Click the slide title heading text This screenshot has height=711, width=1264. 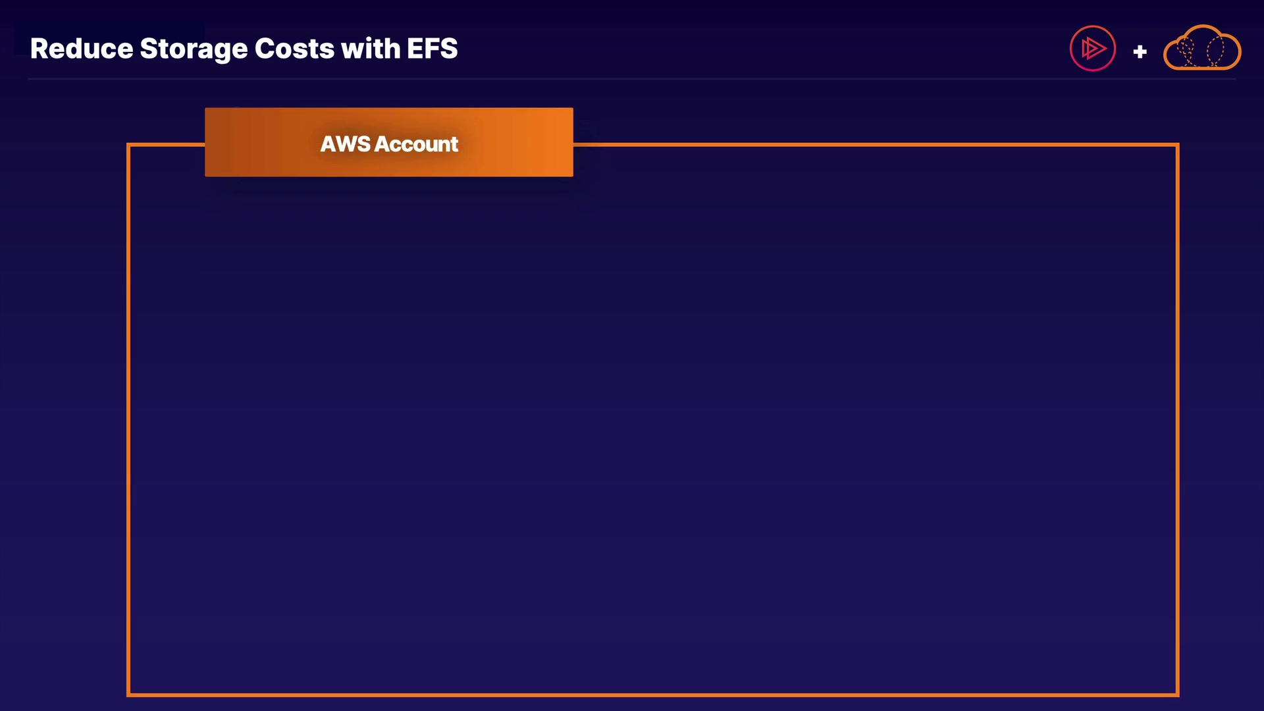coord(244,49)
